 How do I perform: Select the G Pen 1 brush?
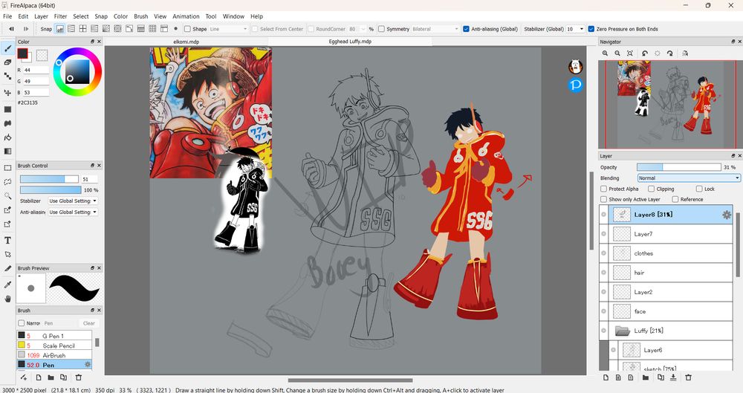click(x=54, y=336)
